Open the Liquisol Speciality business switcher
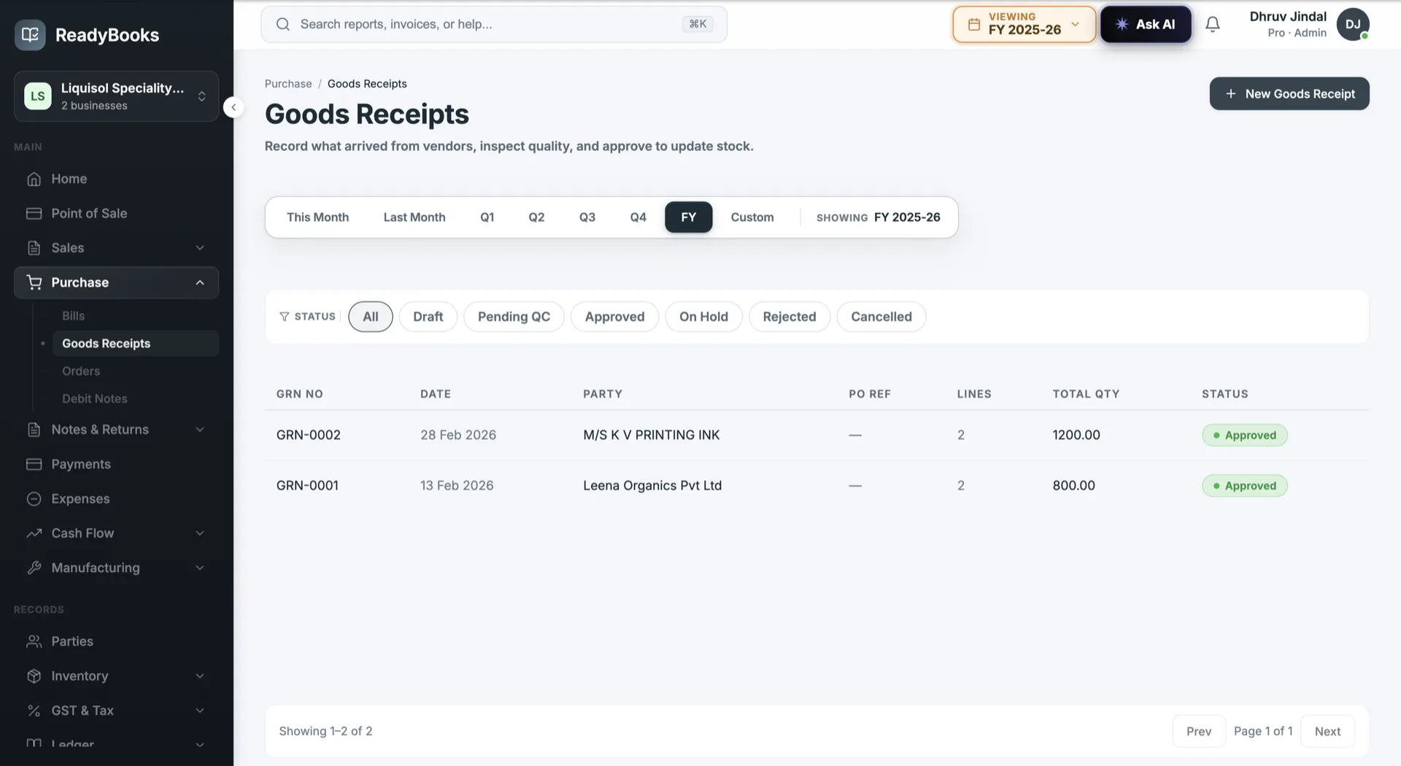Screen dimensions: 1401x766 click(116, 96)
